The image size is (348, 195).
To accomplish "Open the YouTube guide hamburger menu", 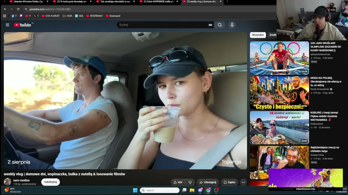I will tap(7, 25).
